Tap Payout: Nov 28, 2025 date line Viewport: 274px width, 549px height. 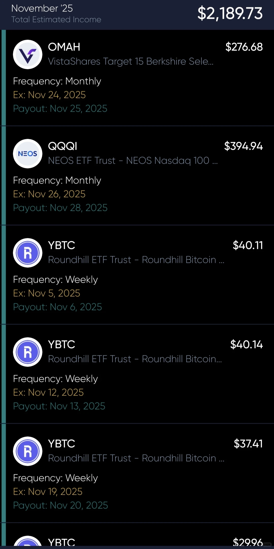point(60,208)
